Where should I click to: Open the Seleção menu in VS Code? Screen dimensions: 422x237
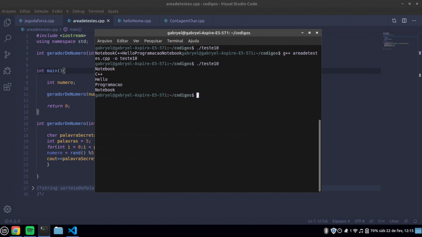point(41,11)
